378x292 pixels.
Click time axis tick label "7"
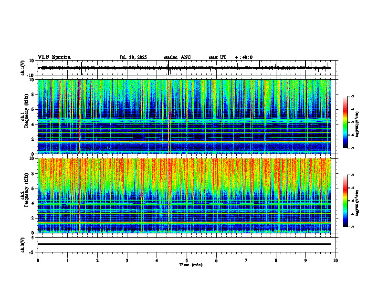tap(246, 261)
